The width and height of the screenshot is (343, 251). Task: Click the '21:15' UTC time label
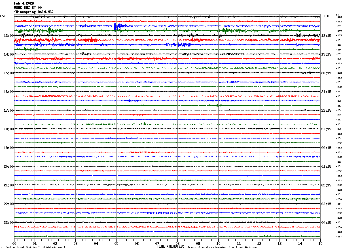tap(326, 92)
